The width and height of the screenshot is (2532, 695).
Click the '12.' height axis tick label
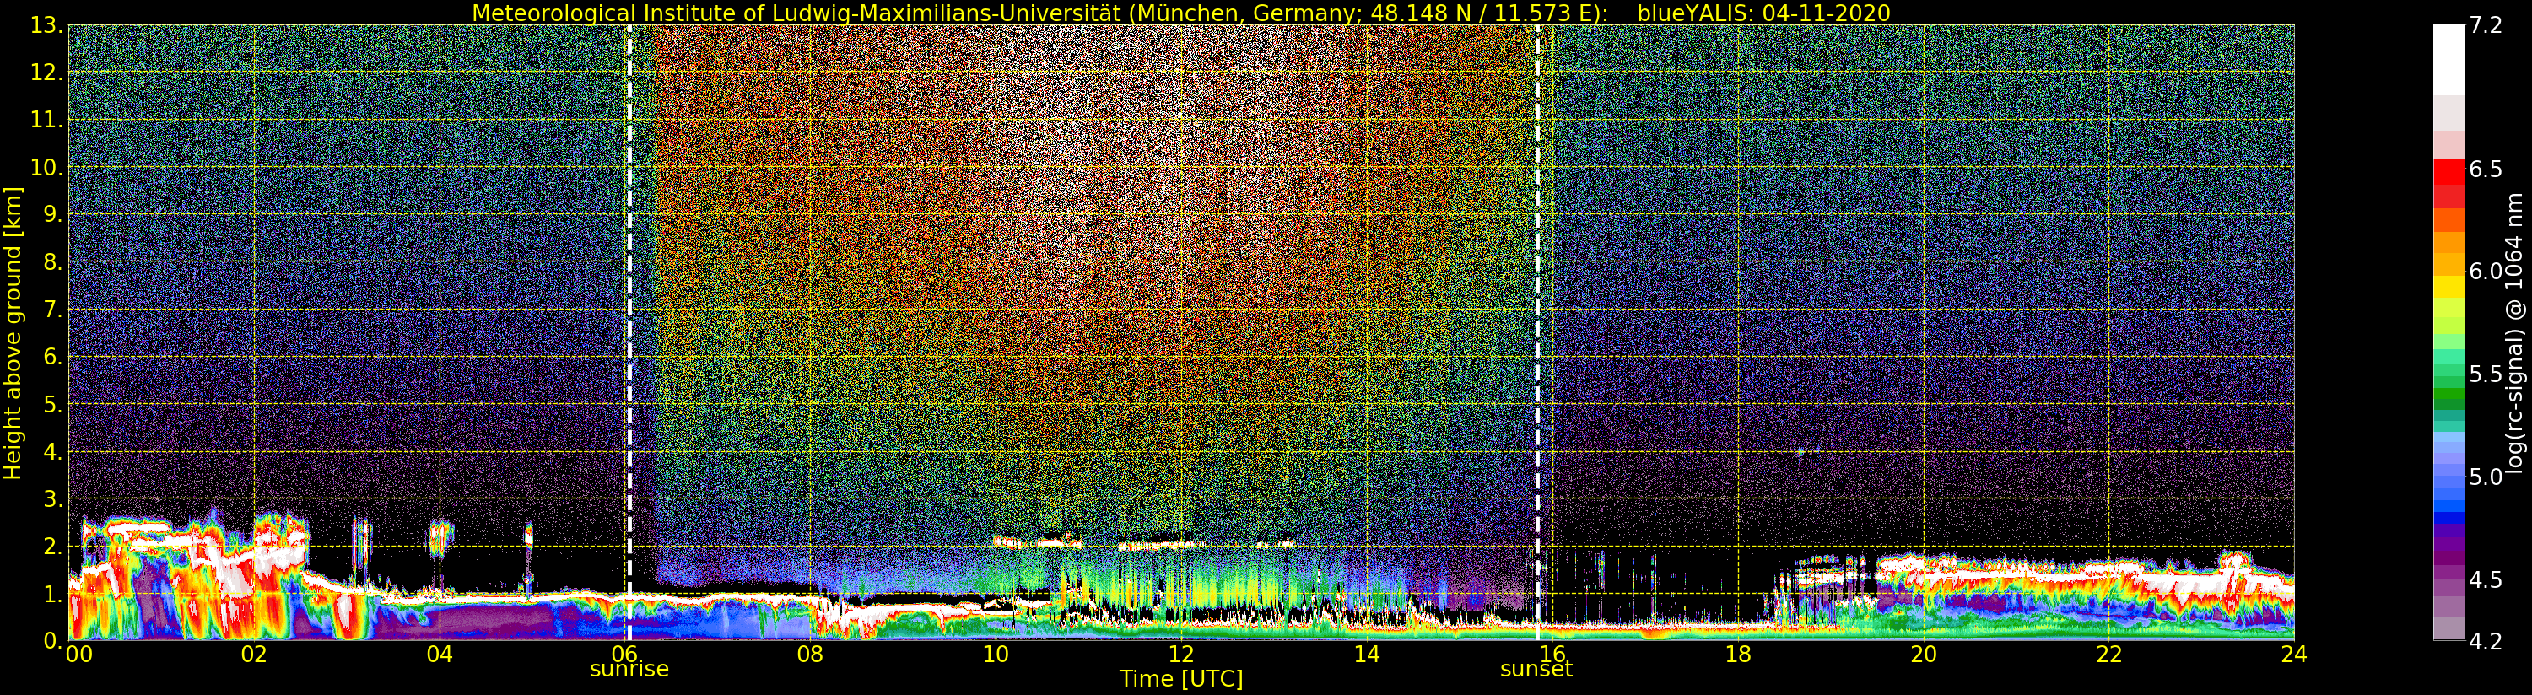click(46, 73)
